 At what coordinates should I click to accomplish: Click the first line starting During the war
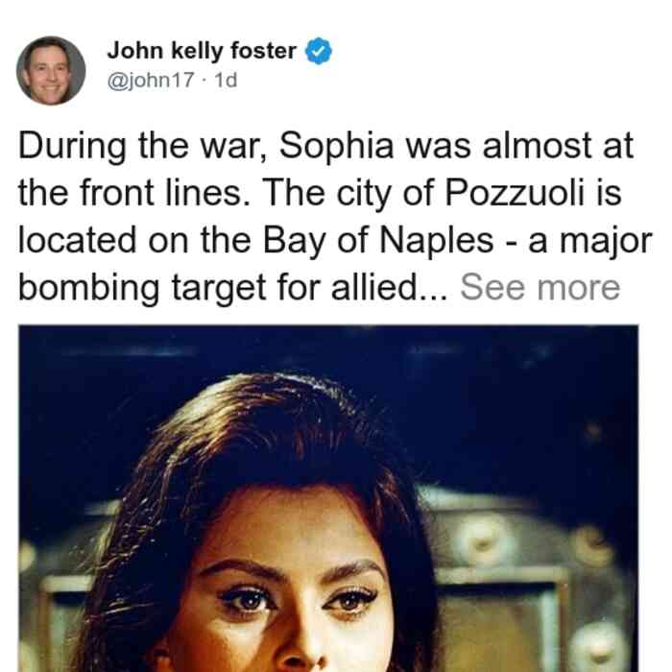325,147
